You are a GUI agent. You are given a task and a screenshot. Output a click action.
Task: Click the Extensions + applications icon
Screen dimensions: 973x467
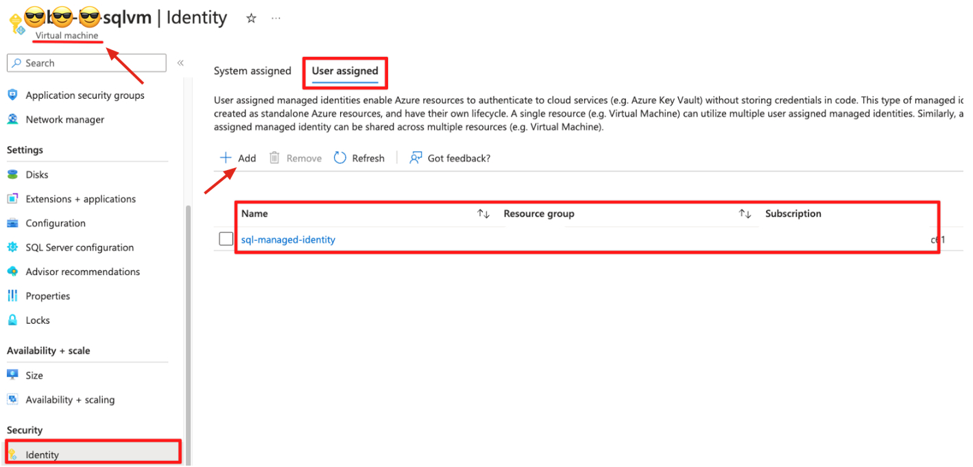pos(12,199)
